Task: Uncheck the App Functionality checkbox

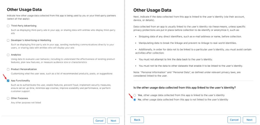Action: coord(8,81)
